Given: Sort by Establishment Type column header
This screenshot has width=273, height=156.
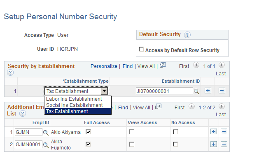Looking at the screenshot, I should click(86, 81).
